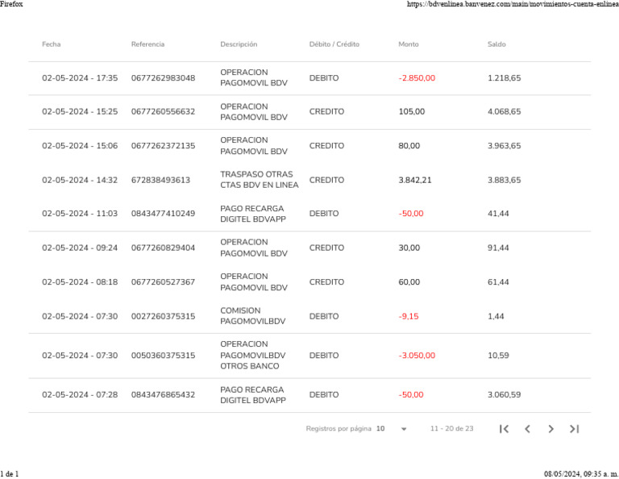Image resolution: width=619 pixels, height=479 pixels.
Task: Select reference 0677260556632
Action: click(x=163, y=112)
